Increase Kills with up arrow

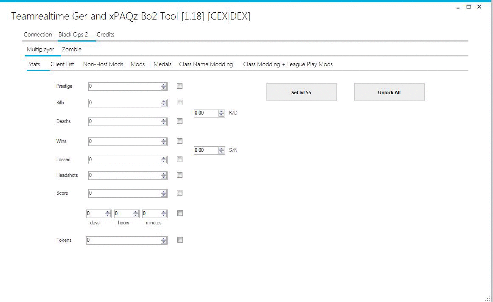point(163,101)
